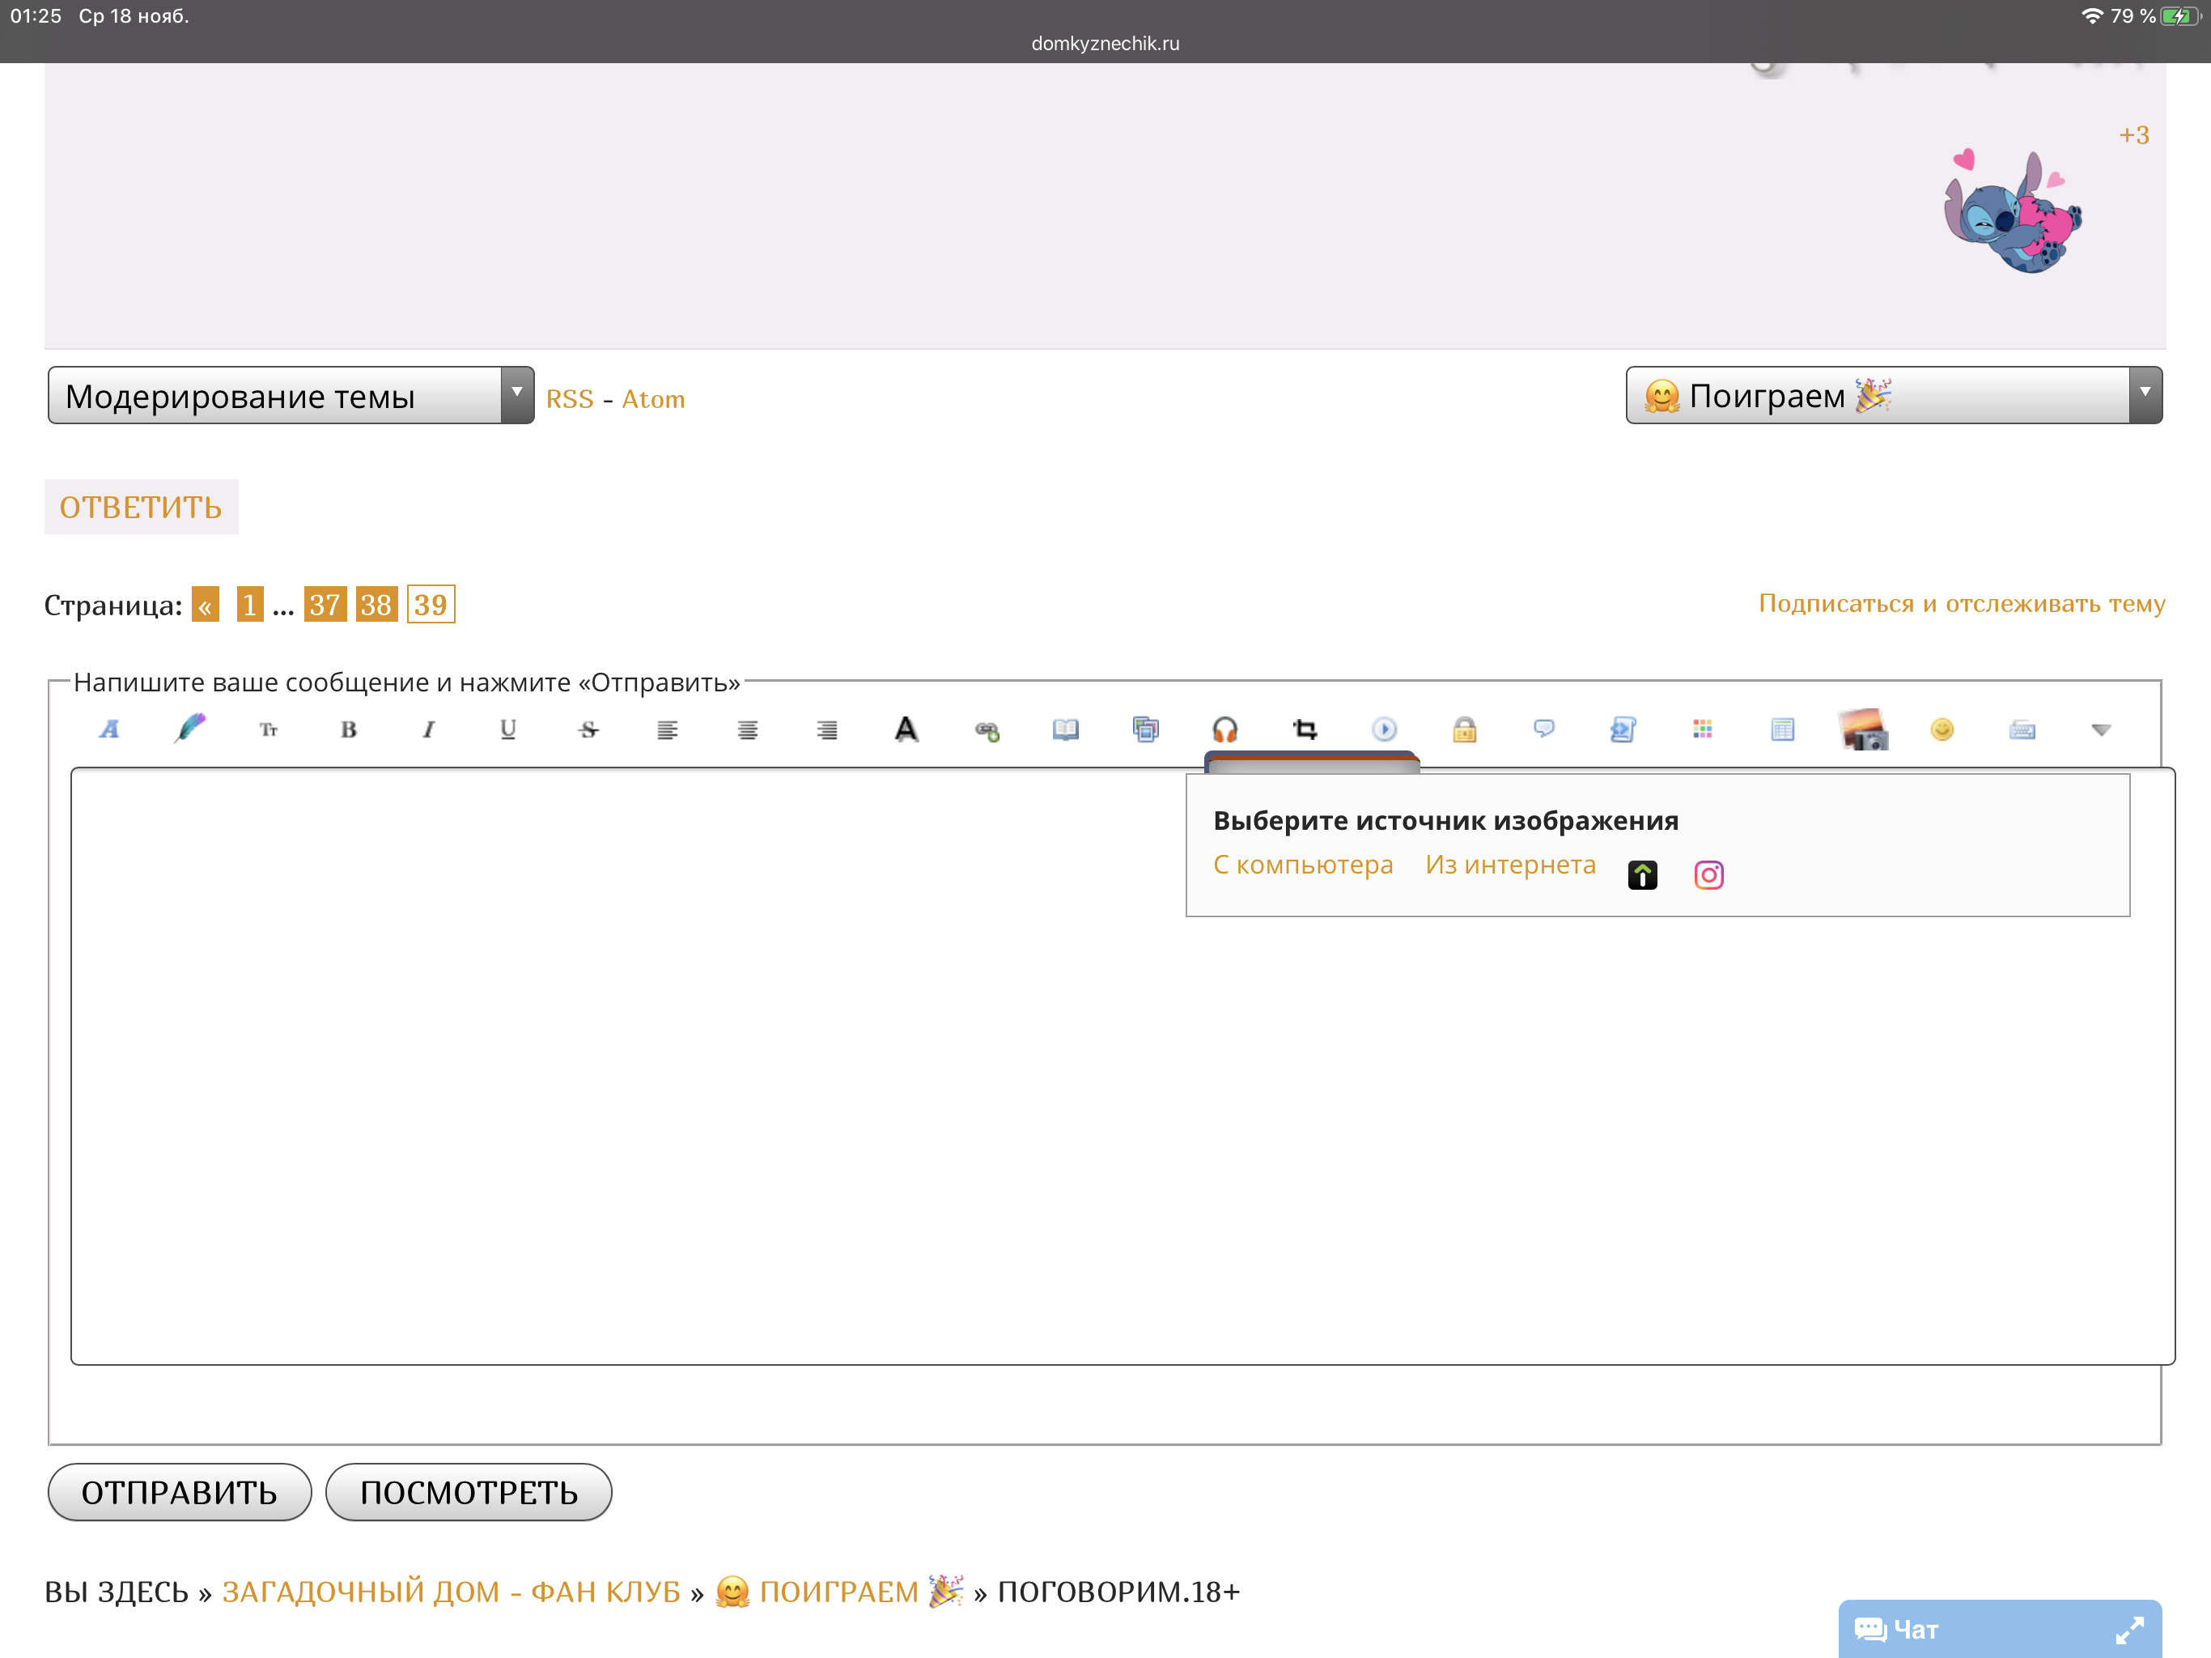2211x1658 pixels.
Task: Click Подписаться и отслеживать тему link
Action: click(x=1961, y=603)
